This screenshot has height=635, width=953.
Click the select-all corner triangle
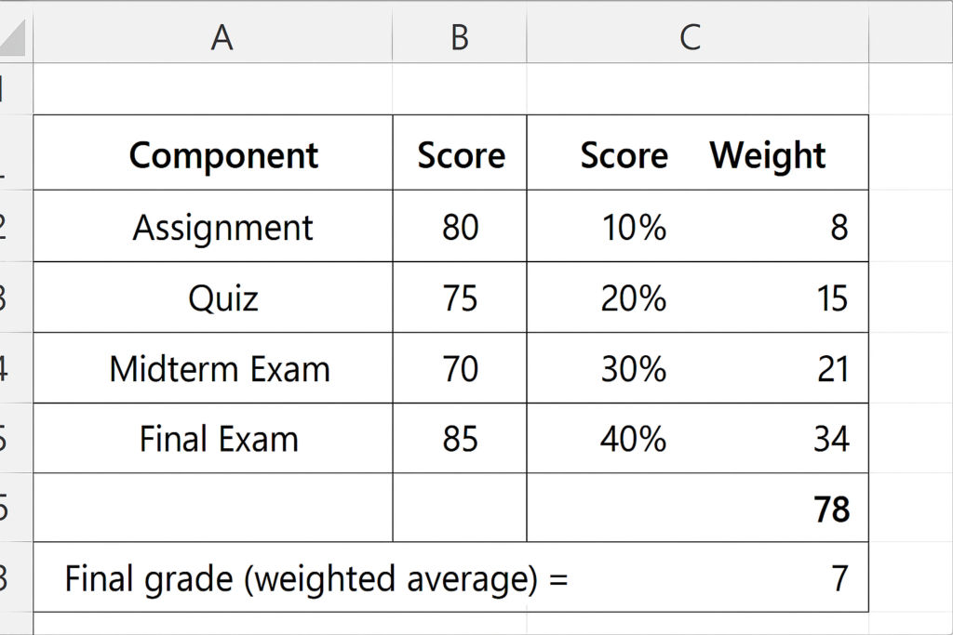(x=12, y=36)
